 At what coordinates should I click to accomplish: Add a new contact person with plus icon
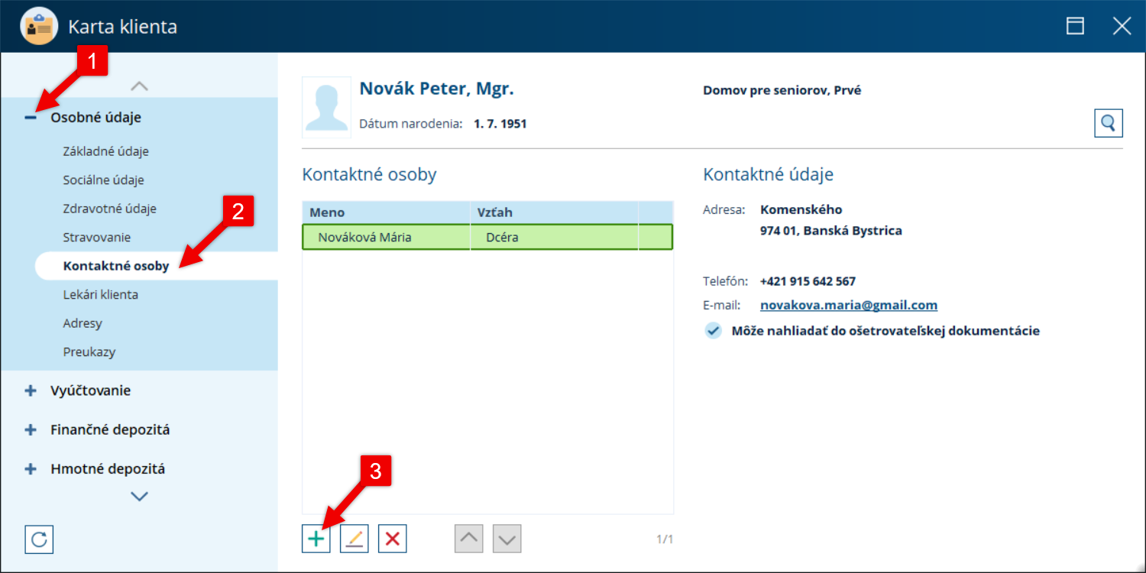click(316, 539)
